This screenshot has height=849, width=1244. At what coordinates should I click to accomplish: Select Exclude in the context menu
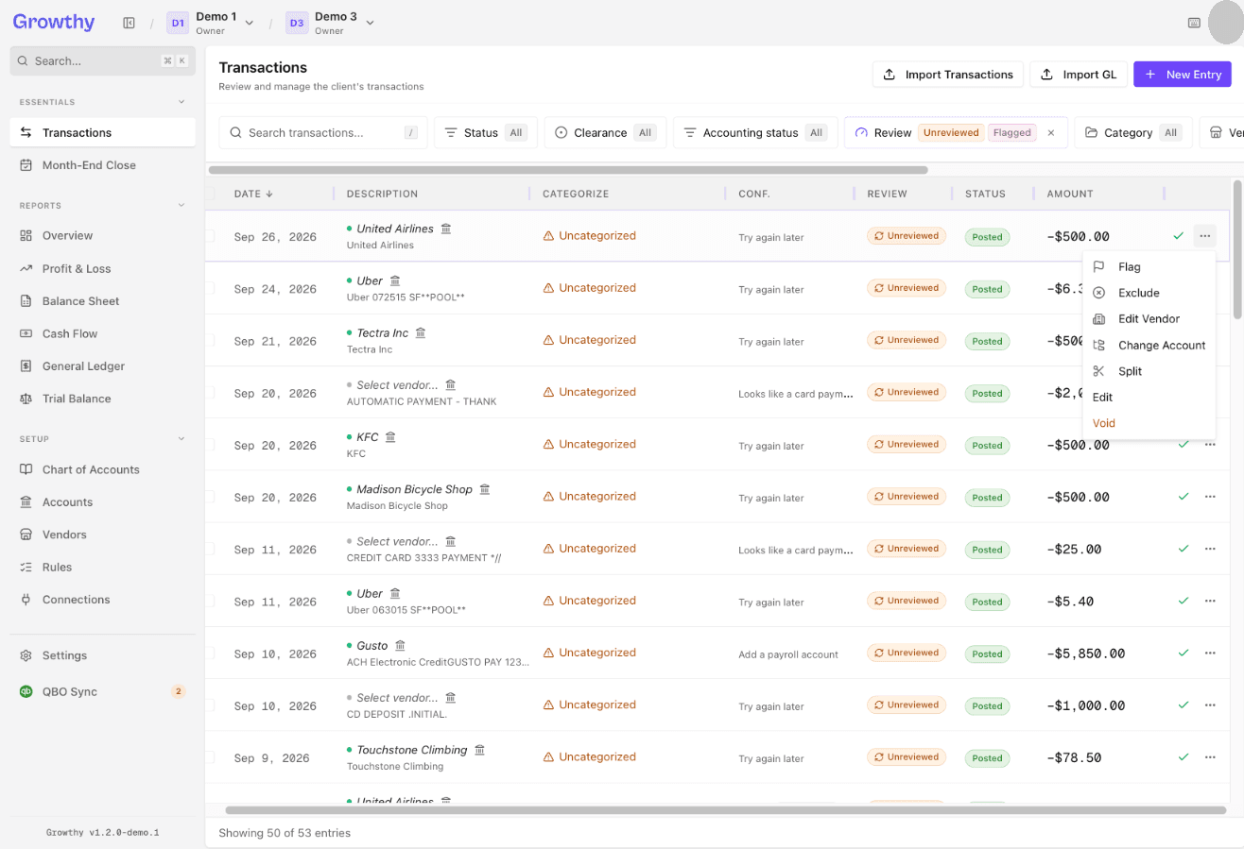pyautogui.click(x=1149, y=293)
